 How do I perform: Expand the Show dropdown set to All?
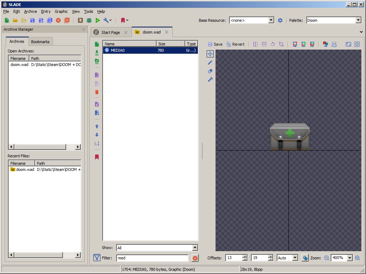click(x=195, y=248)
